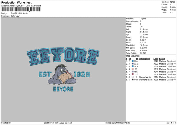Click the 'Stop Sequence:' label
The image size is (177, 125).
(133, 56)
